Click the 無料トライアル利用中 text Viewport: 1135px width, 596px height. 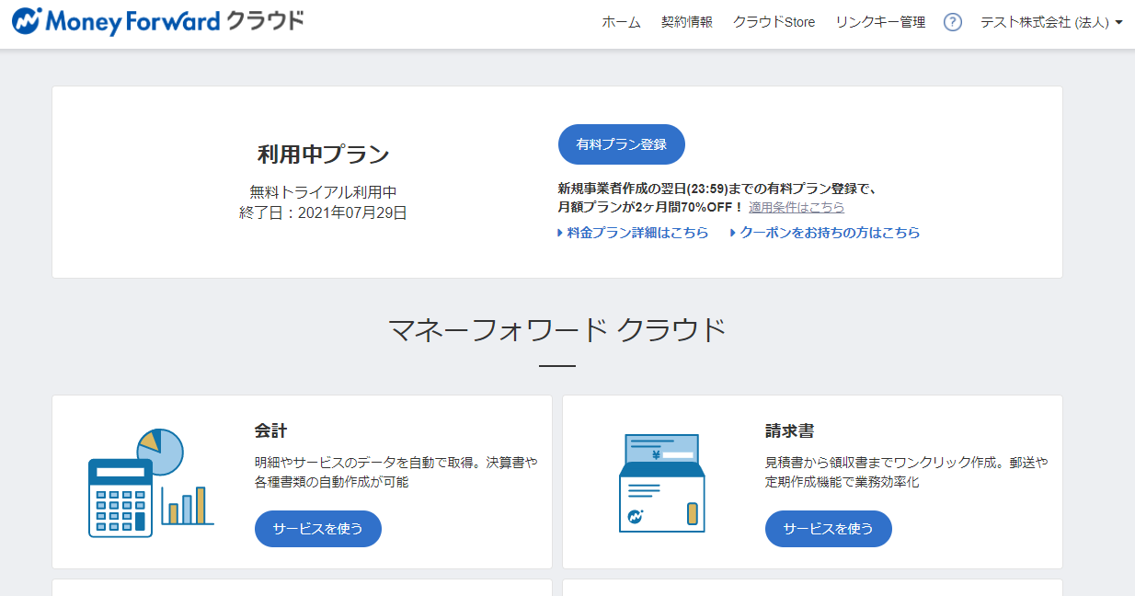323,192
